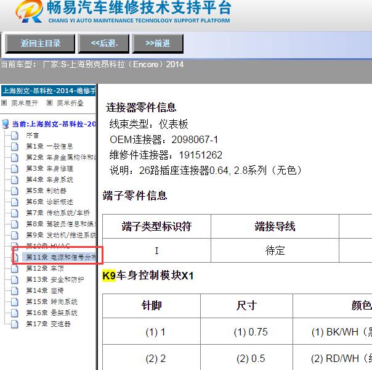Image resolution: width=372 pixels, height=370 pixels.
Task: Click page icon beside 第3章
Action: pyautogui.click(x=15, y=168)
